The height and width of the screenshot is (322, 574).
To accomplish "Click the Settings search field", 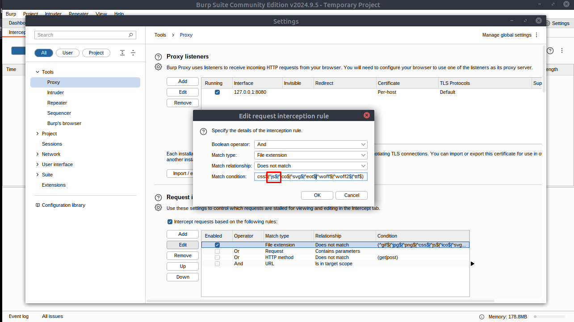I will [x=85, y=35].
